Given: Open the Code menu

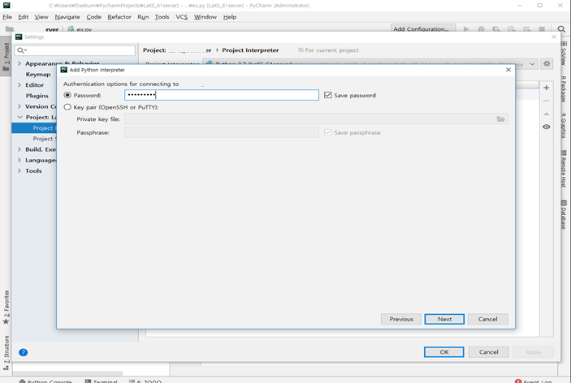Looking at the screenshot, I should 93,17.
